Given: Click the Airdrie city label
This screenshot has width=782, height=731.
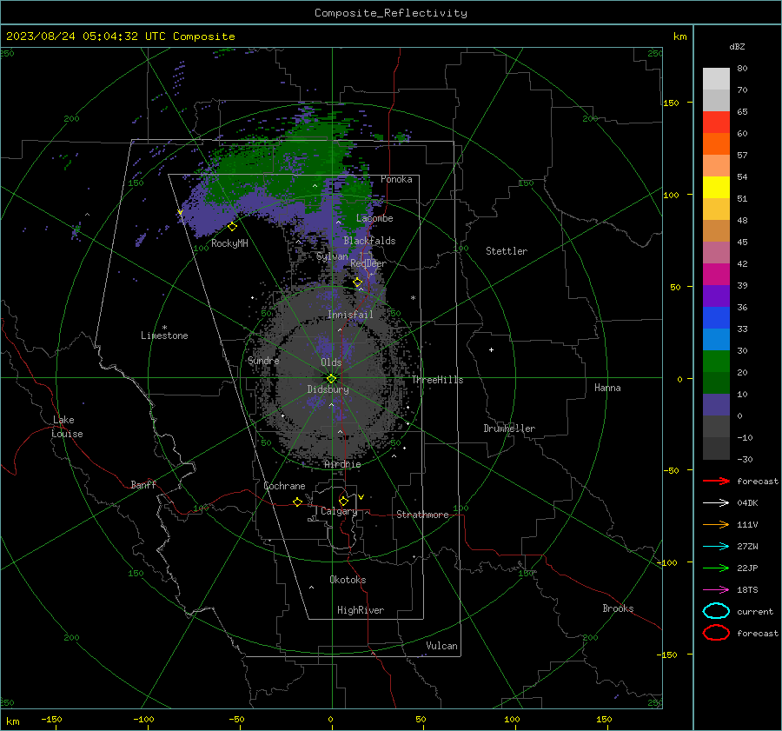Looking at the screenshot, I should 342,464.
